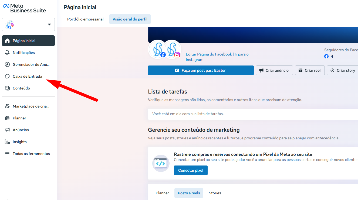The width and height of the screenshot is (358, 200).
Task: Open Marketplace de criadores menu item
Action: [28, 106]
